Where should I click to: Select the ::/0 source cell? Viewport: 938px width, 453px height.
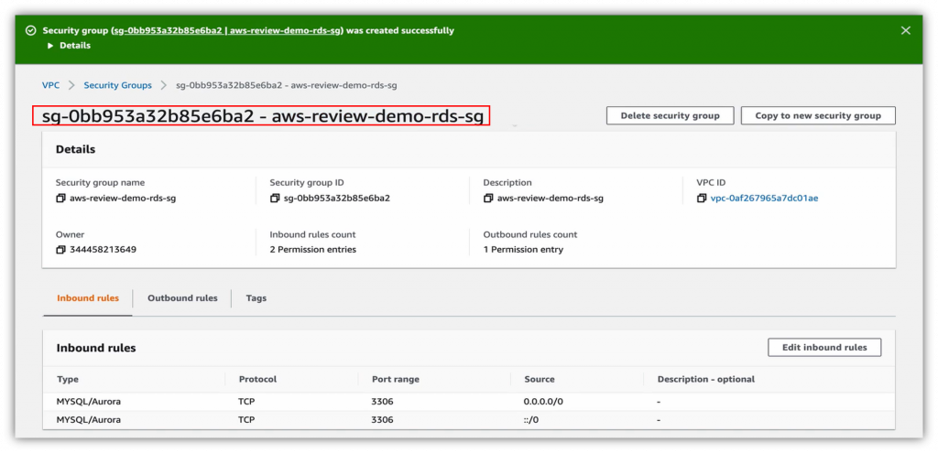(x=531, y=420)
